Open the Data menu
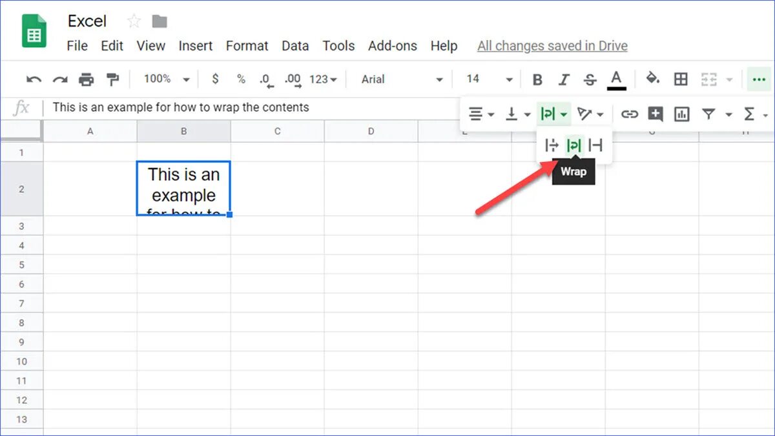Image resolution: width=775 pixels, height=436 pixels. click(x=295, y=46)
